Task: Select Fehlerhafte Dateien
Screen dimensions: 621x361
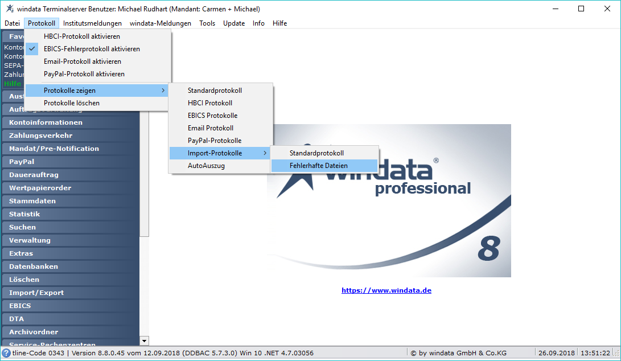Action: [324, 166]
